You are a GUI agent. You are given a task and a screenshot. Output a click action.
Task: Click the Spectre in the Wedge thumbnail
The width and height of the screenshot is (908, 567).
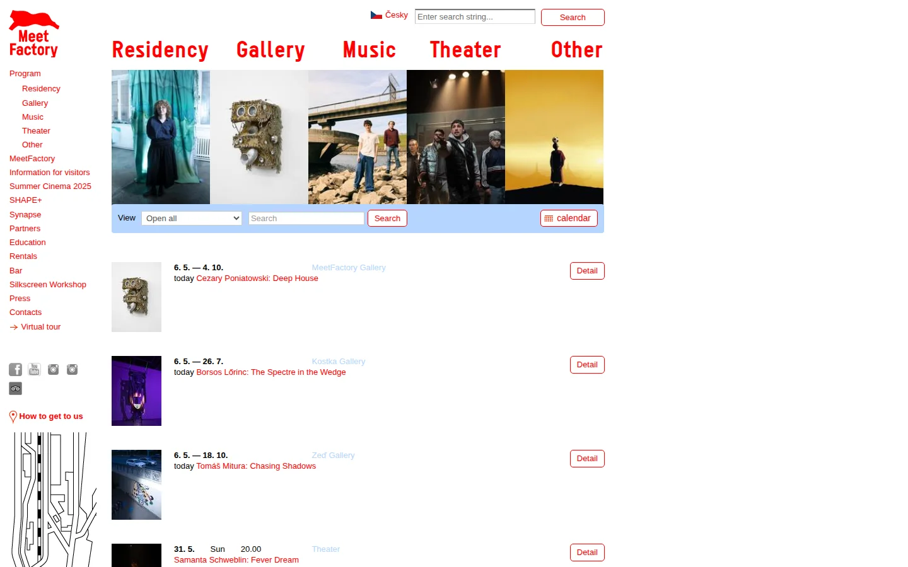[136, 391]
